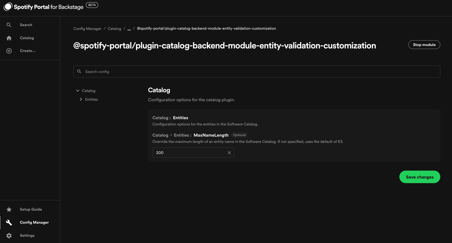Open the Create... sidebar item
Screen dimensions: 452x243
(30, 51)
